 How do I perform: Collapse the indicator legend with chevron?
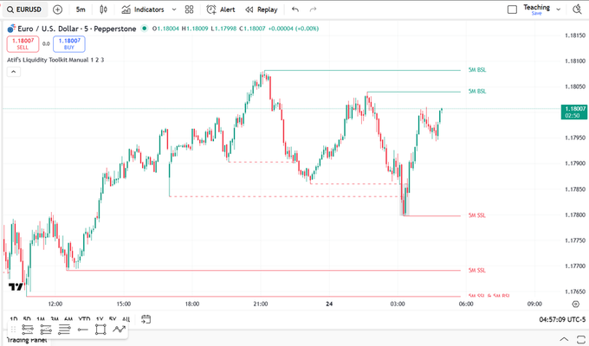click(14, 72)
